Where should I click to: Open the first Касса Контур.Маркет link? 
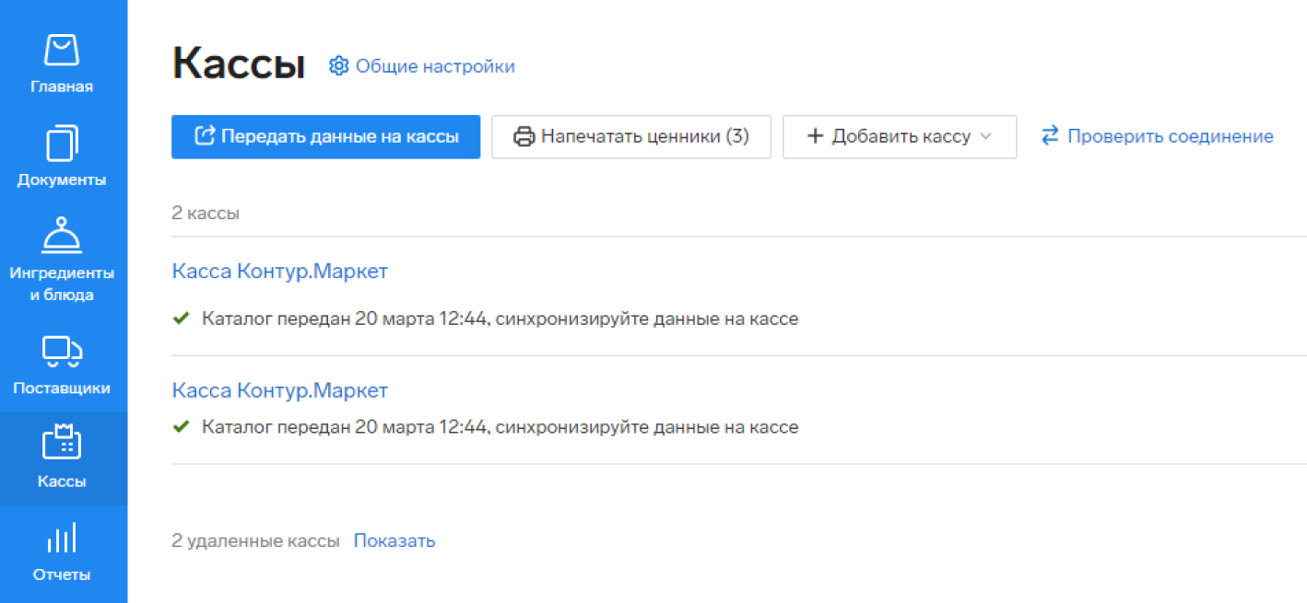[279, 272]
